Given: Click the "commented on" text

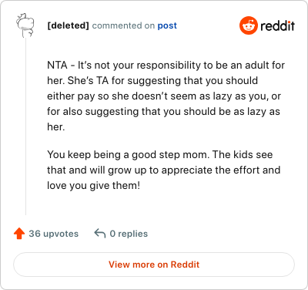Looking at the screenshot, I should pyautogui.click(x=123, y=25).
